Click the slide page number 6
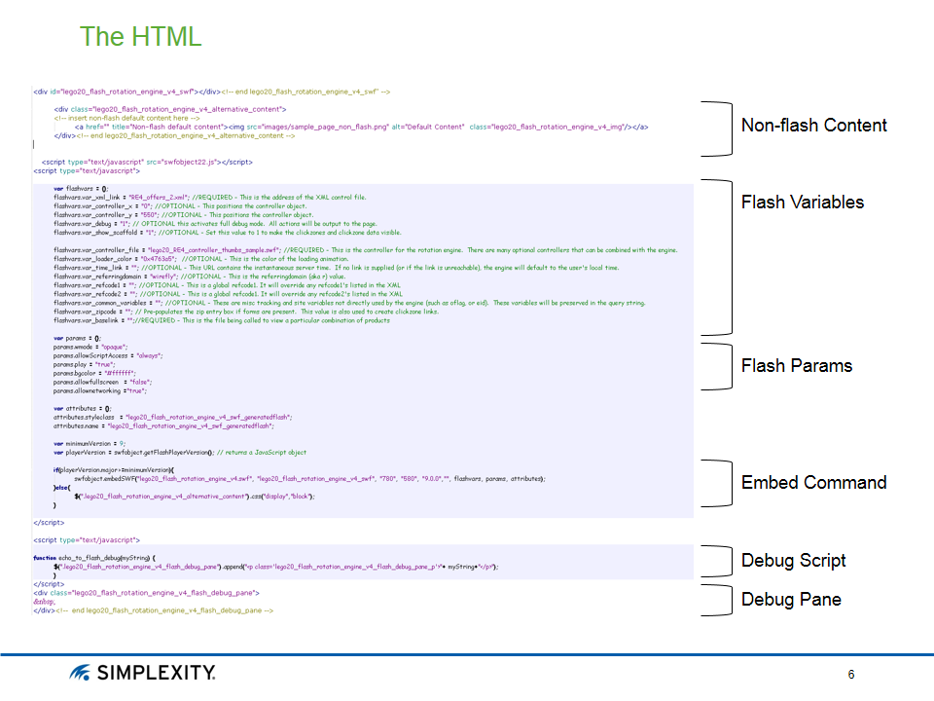 pyautogui.click(x=851, y=676)
